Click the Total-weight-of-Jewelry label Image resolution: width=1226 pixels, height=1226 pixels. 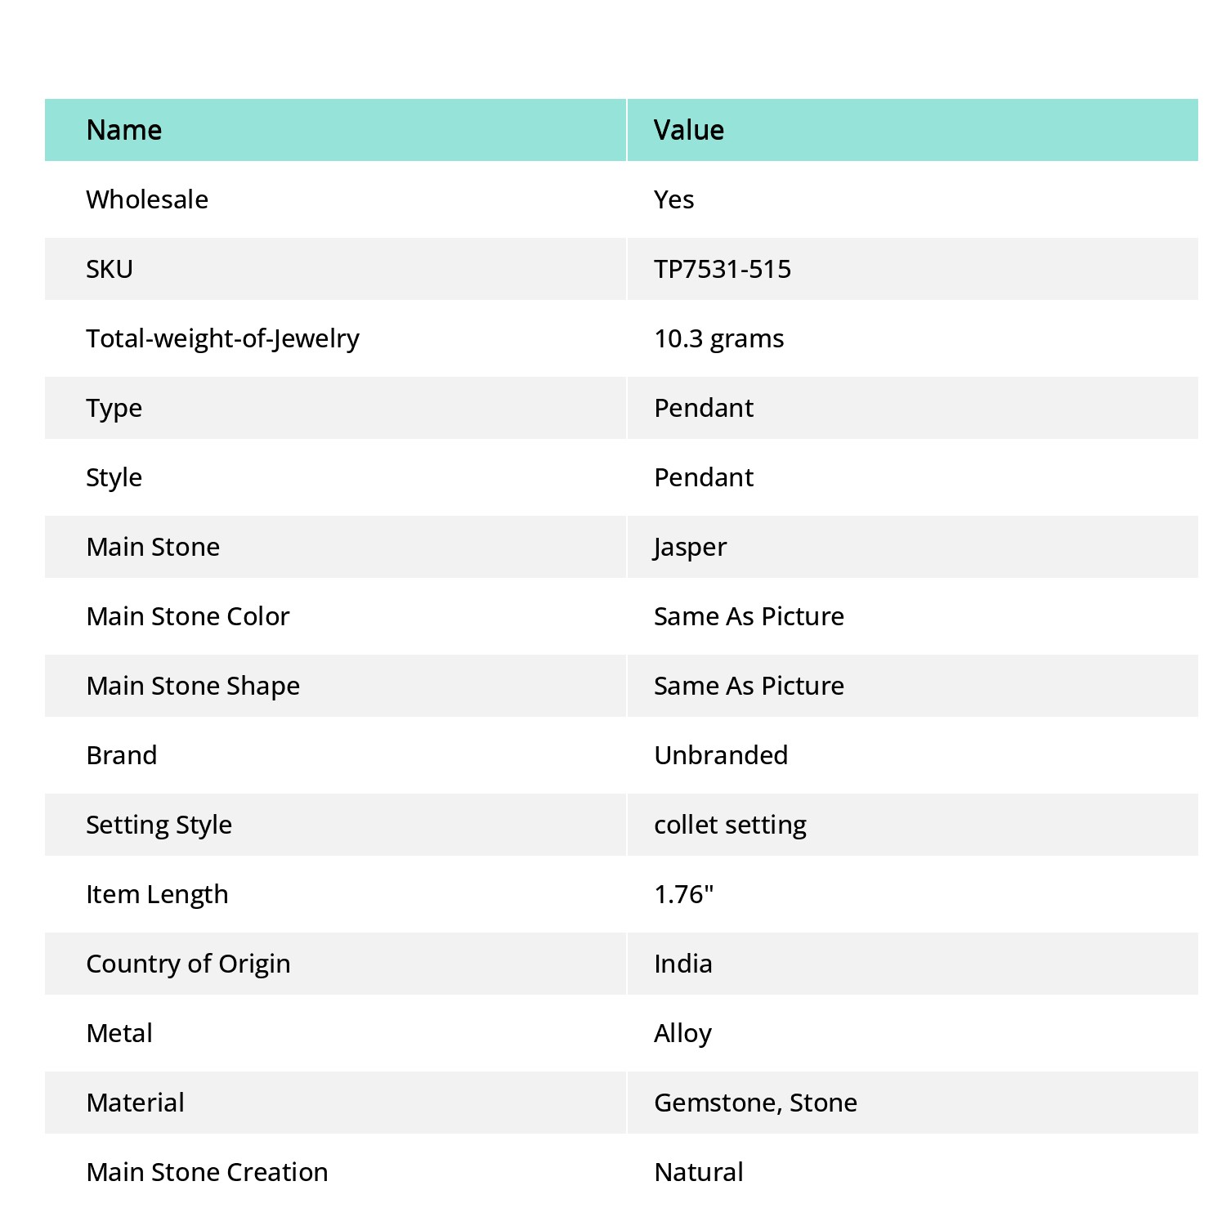(x=222, y=339)
